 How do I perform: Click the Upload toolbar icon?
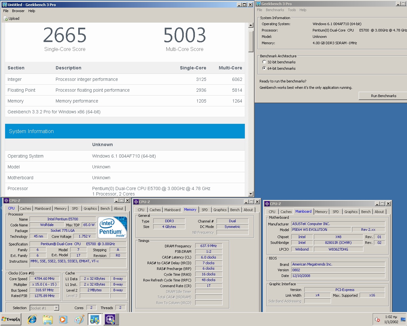tap(5, 18)
